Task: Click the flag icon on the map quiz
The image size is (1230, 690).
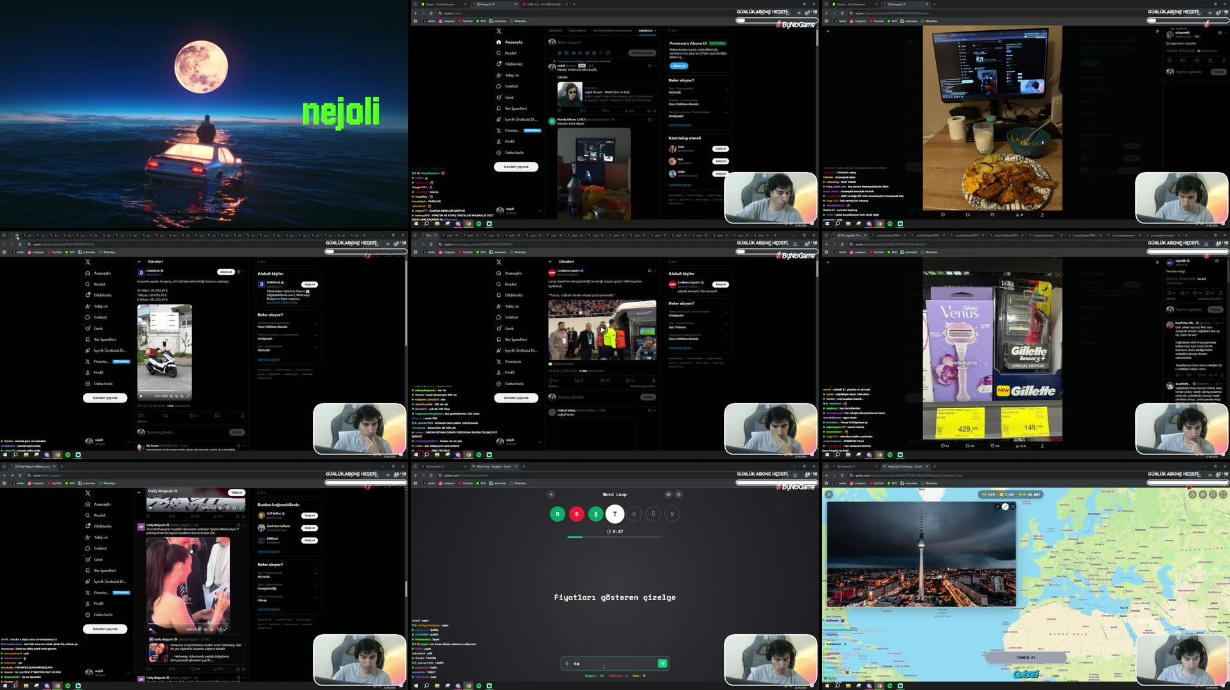Action: tap(1213, 495)
